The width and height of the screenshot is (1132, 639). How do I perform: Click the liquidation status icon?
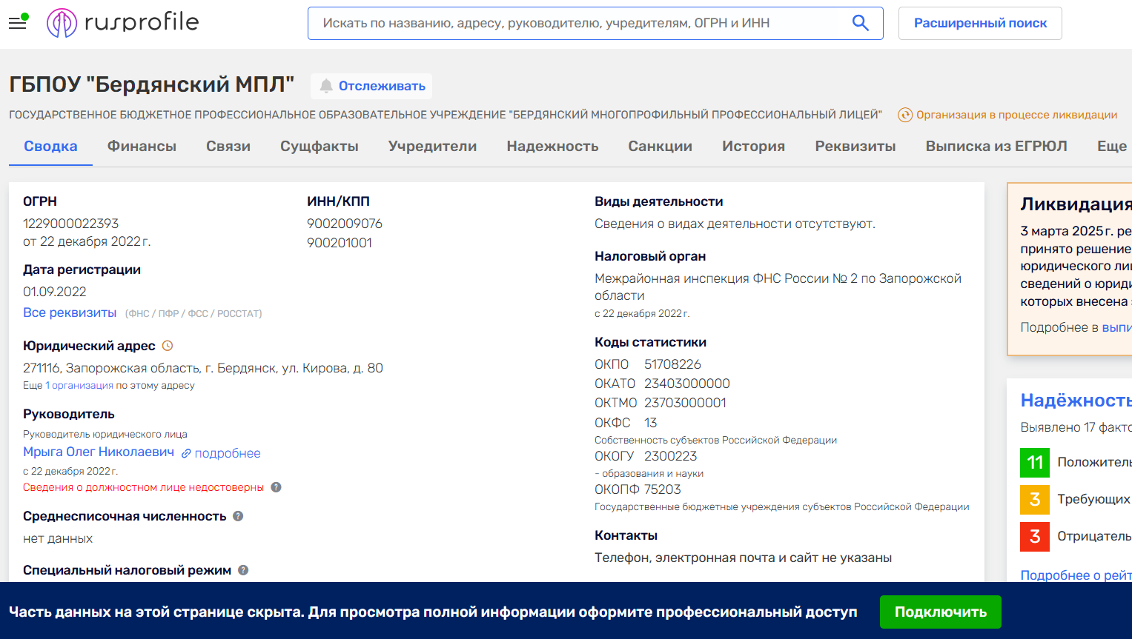pyautogui.click(x=904, y=115)
